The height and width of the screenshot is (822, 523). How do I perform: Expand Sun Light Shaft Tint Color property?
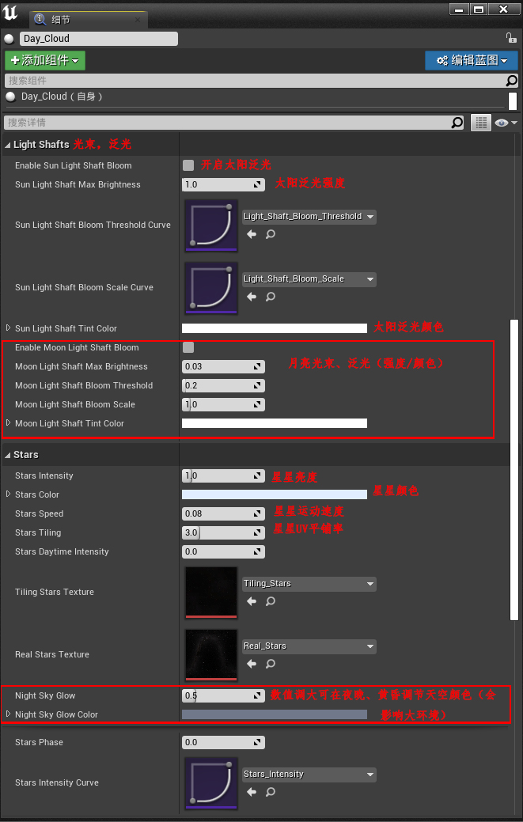[x=9, y=328]
